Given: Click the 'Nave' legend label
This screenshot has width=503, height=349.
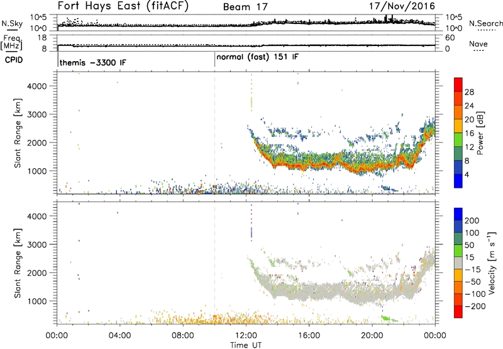Looking at the screenshot, I should (x=478, y=43).
